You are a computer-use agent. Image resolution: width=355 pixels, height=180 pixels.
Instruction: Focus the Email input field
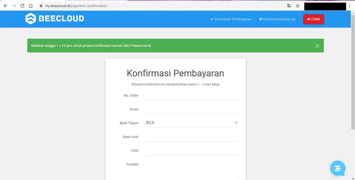pyautogui.click(x=192, y=109)
